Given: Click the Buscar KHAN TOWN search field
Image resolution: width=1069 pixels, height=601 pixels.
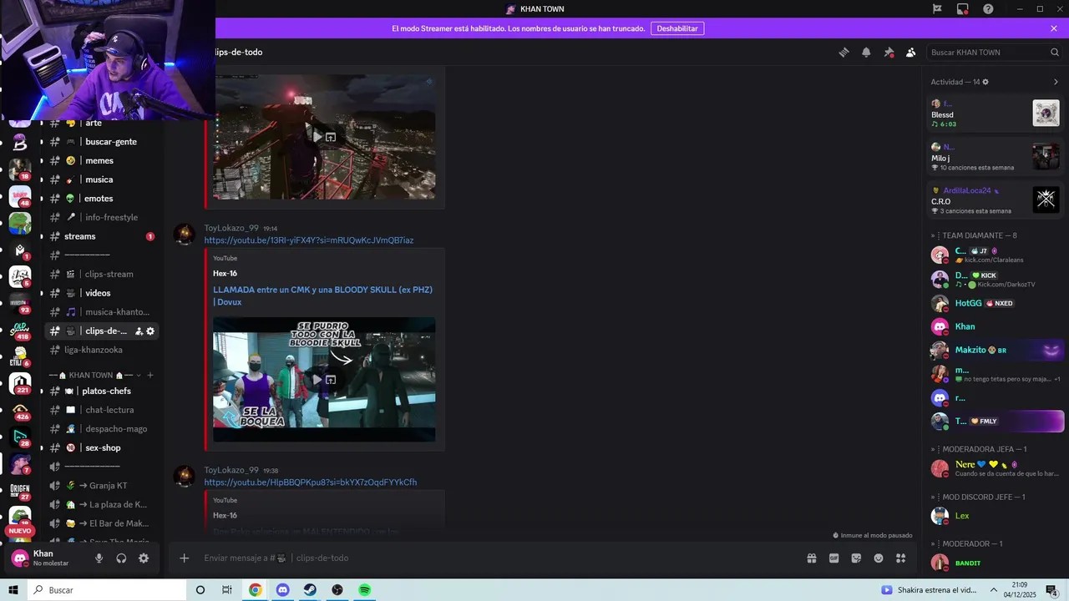Looking at the screenshot, I should (x=995, y=52).
